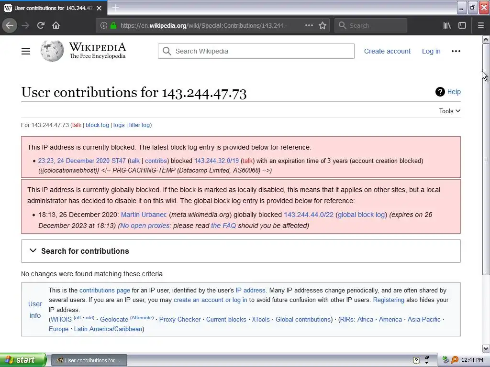Click the magnifier icon in Wikipedia search
The height and width of the screenshot is (367, 490).
167,51
